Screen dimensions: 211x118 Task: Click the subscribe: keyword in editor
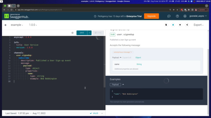tap(24, 58)
